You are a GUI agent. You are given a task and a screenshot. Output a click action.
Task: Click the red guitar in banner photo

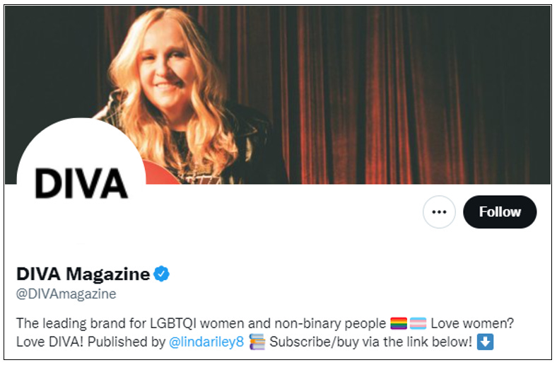click(160, 173)
